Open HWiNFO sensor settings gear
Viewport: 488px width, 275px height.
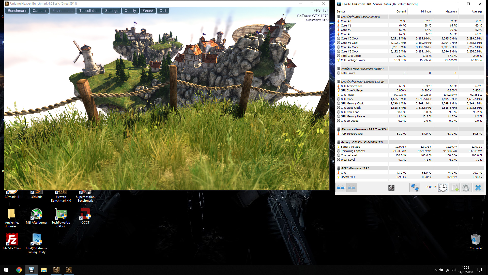coord(466,188)
